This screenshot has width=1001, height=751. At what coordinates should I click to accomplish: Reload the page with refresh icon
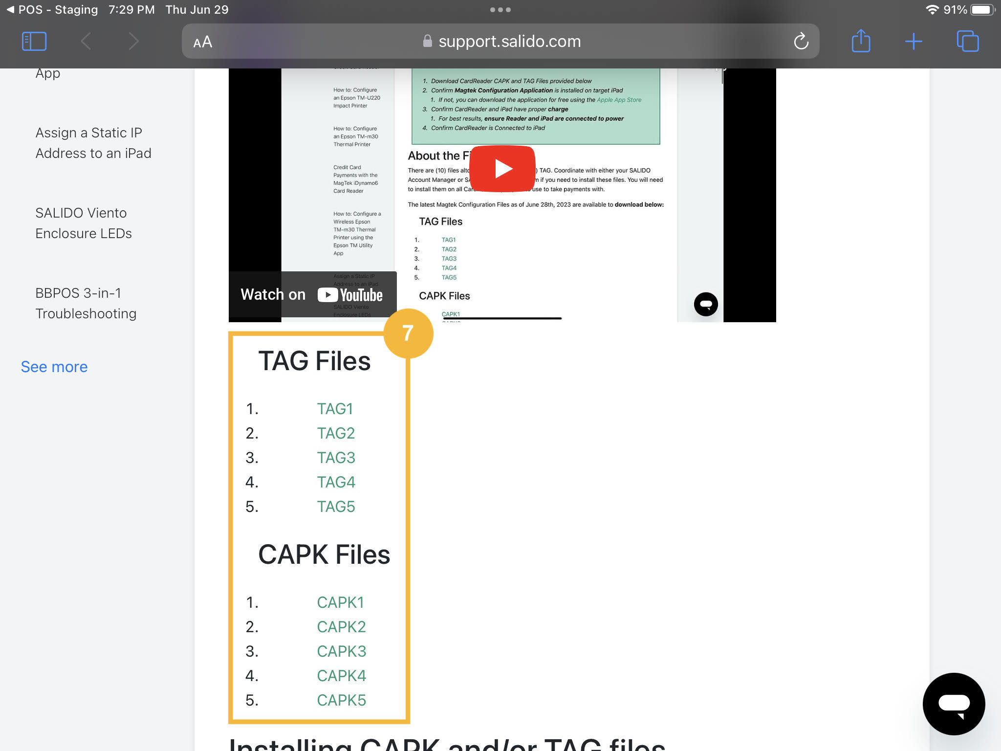[801, 42]
